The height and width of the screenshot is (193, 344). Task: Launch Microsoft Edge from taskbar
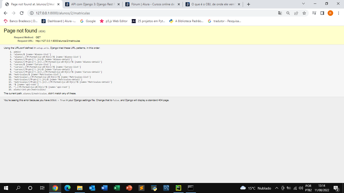tap(67, 188)
